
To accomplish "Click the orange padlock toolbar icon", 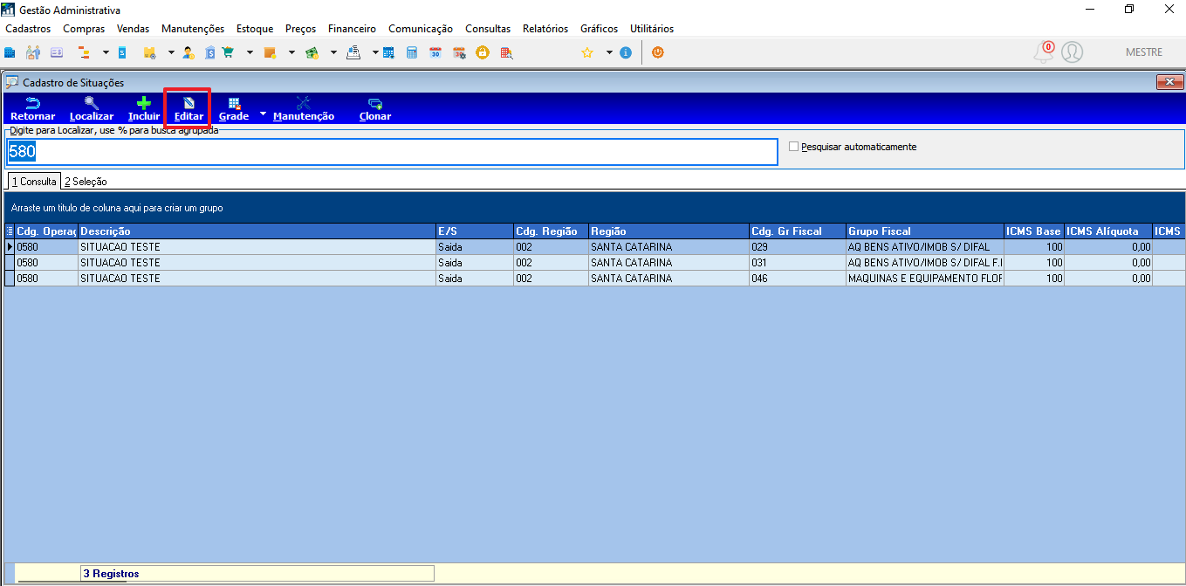I will (x=482, y=52).
